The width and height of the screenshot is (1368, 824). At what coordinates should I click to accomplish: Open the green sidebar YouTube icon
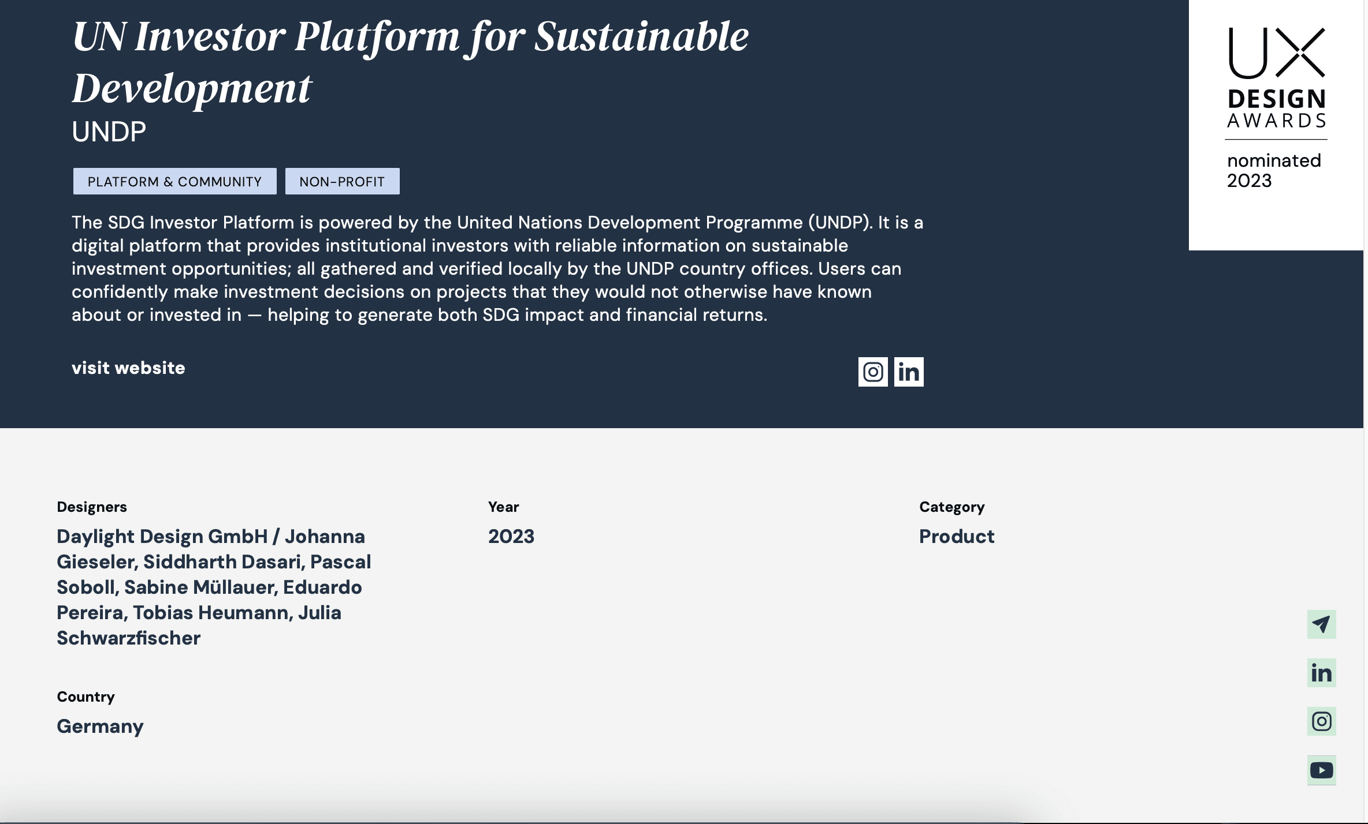coord(1321,770)
